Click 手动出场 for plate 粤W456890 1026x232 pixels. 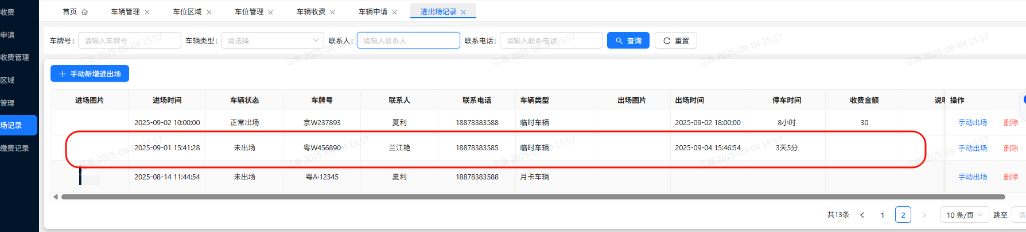[973, 148]
